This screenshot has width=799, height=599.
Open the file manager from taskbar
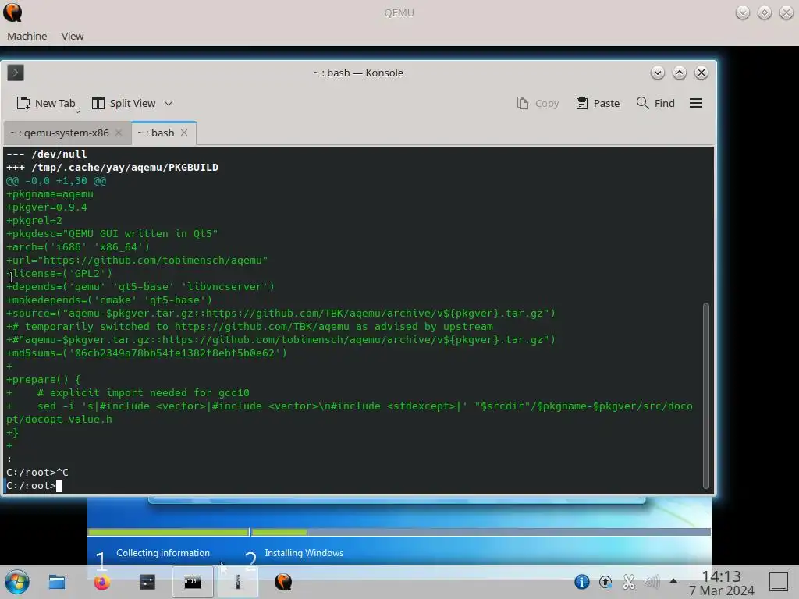tap(57, 582)
